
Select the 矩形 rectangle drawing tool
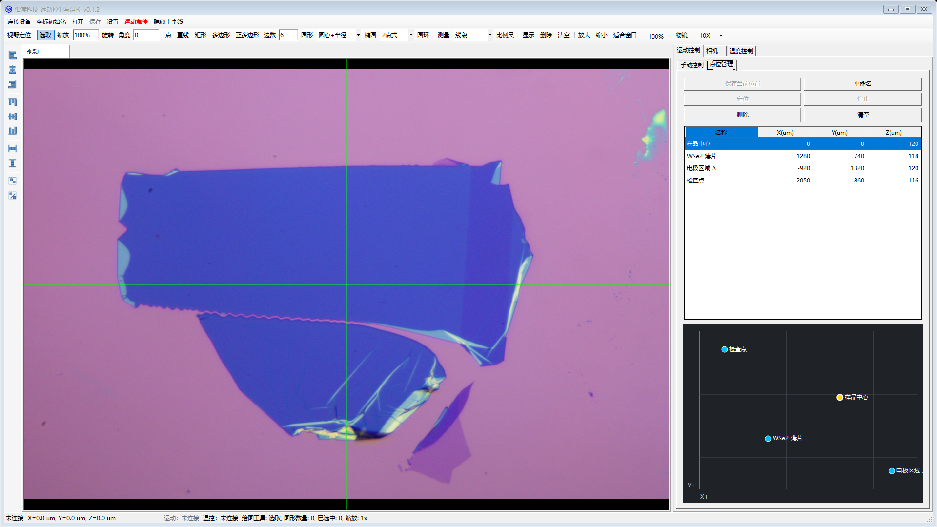201,35
